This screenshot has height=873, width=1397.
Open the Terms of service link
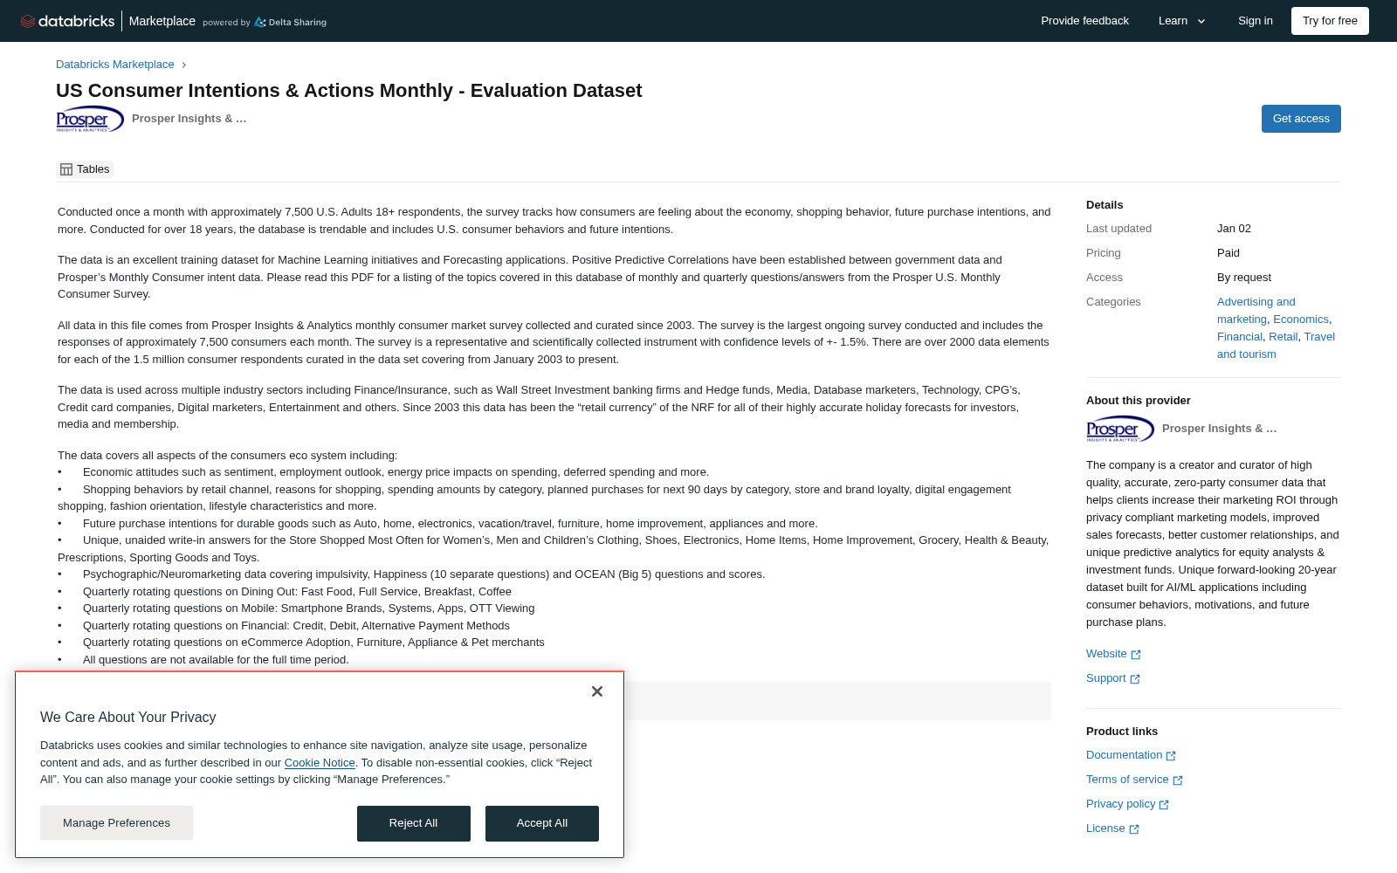click(1134, 780)
